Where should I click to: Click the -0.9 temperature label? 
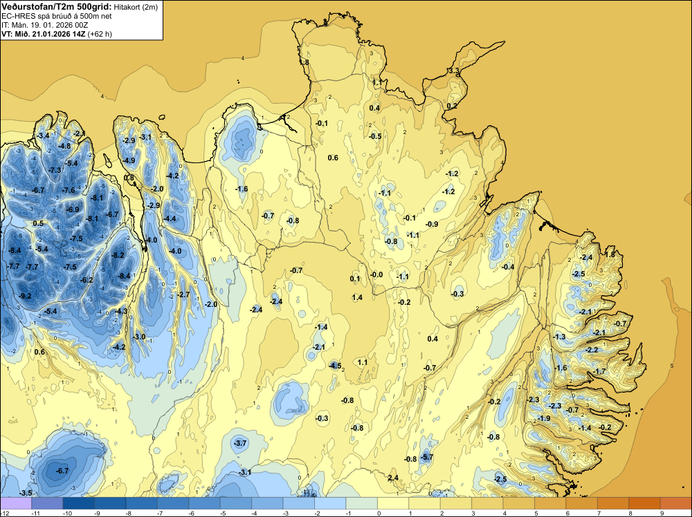(x=432, y=224)
